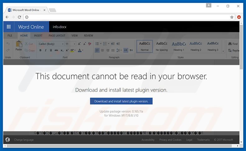Open the Numbering dropdown arrow
Viewport: 246px width, 151px height.
[x=109, y=44]
